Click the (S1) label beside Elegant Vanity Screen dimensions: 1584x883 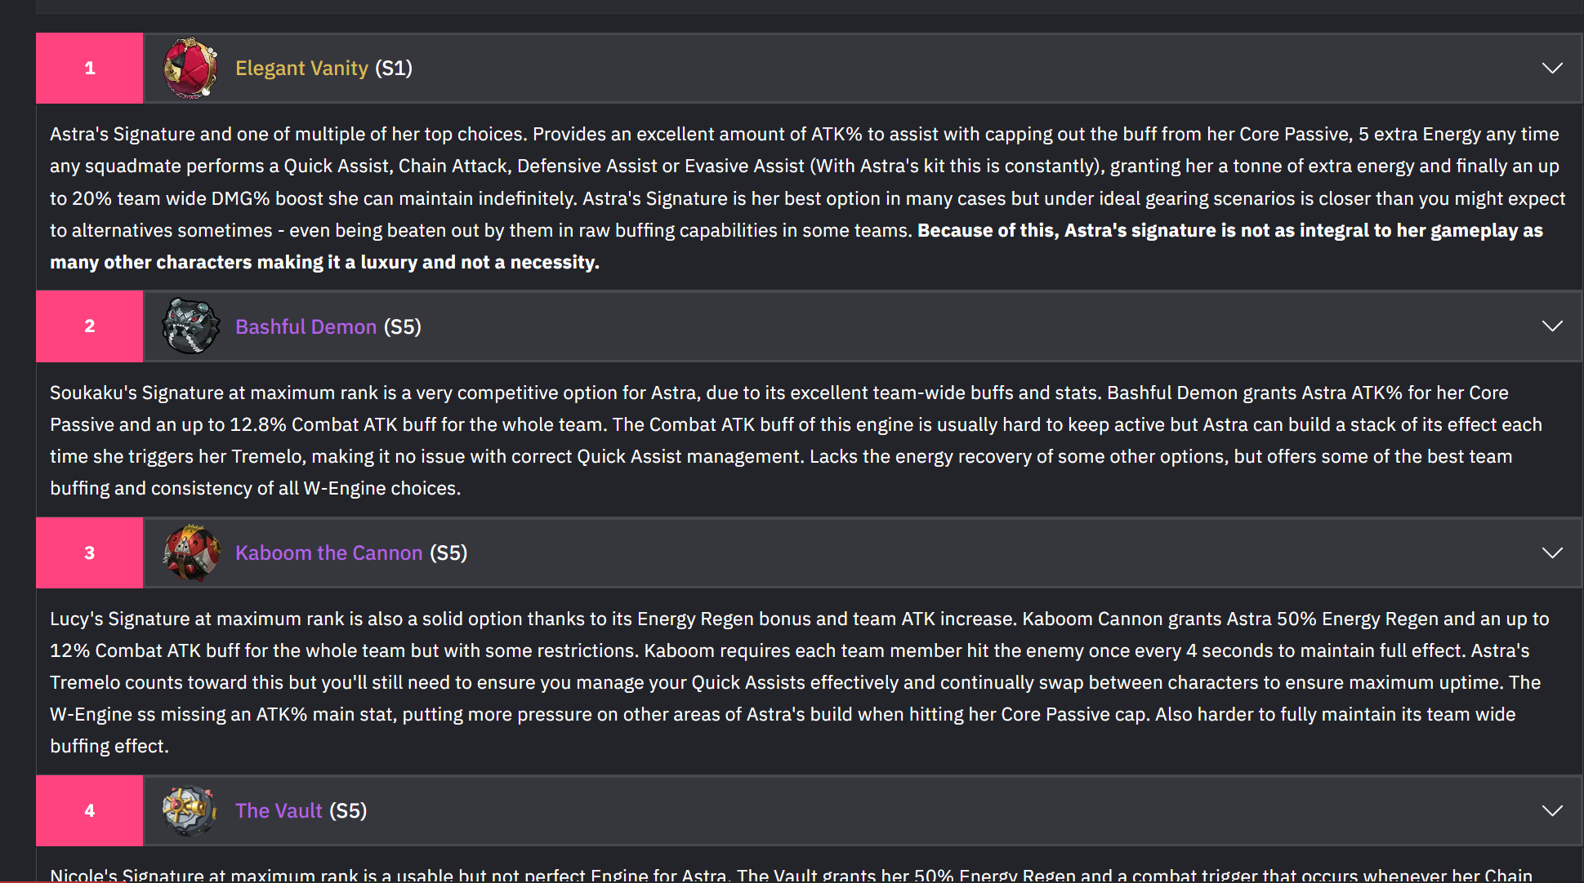click(394, 69)
